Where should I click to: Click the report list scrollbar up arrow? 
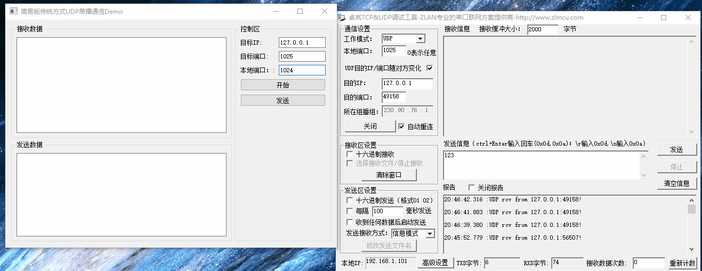click(x=691, y=200)
